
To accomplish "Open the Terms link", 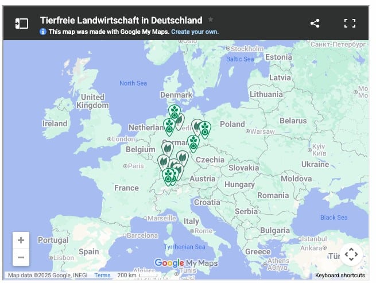I will 102,276.
